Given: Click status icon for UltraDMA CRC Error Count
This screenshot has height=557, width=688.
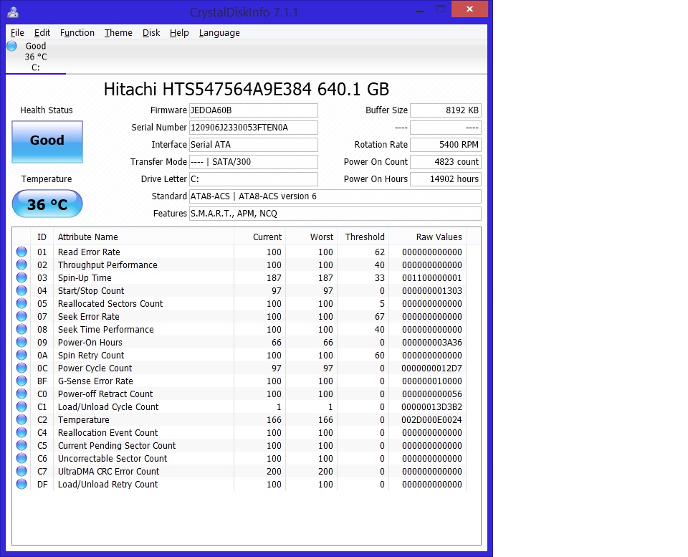Looking at the screenshot, I should [x=21, y=472].
